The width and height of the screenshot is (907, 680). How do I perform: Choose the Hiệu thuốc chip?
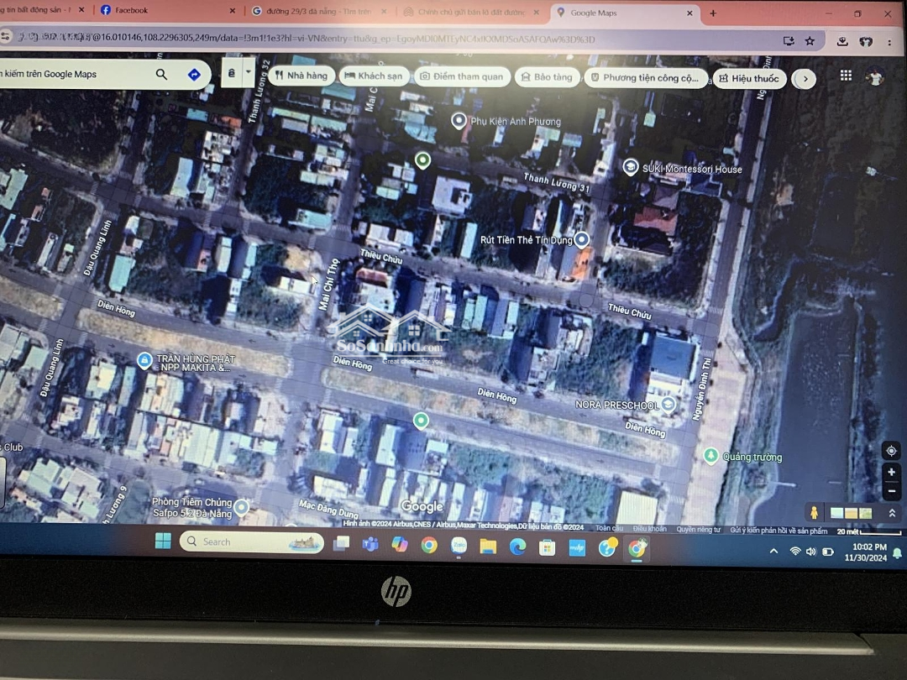749,78
